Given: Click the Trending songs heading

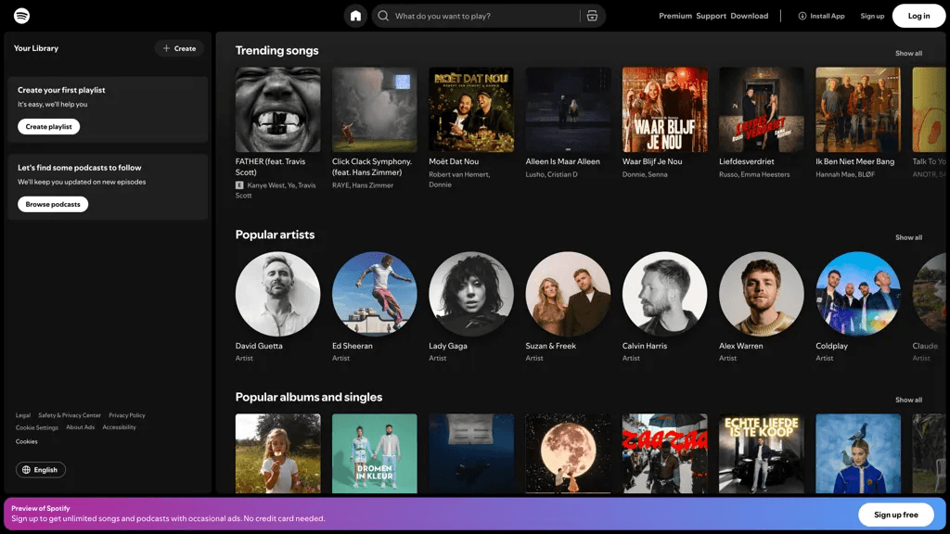Looking at the screenshot, I should tap(276, 51).
